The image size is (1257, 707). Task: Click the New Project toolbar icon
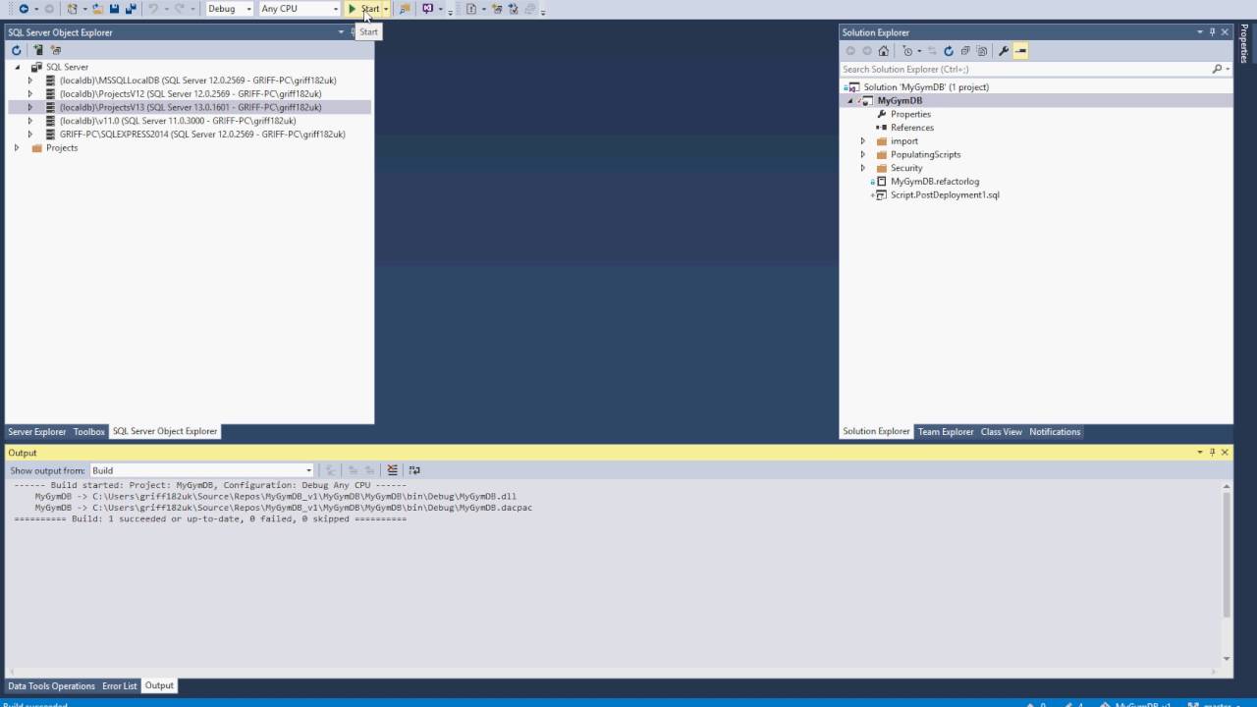pyautogui.click(x=73, y=9)
